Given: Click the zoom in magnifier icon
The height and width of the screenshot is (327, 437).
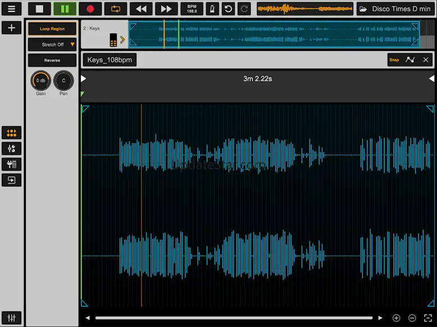Looking at the screenshot, I should (396, 318).
